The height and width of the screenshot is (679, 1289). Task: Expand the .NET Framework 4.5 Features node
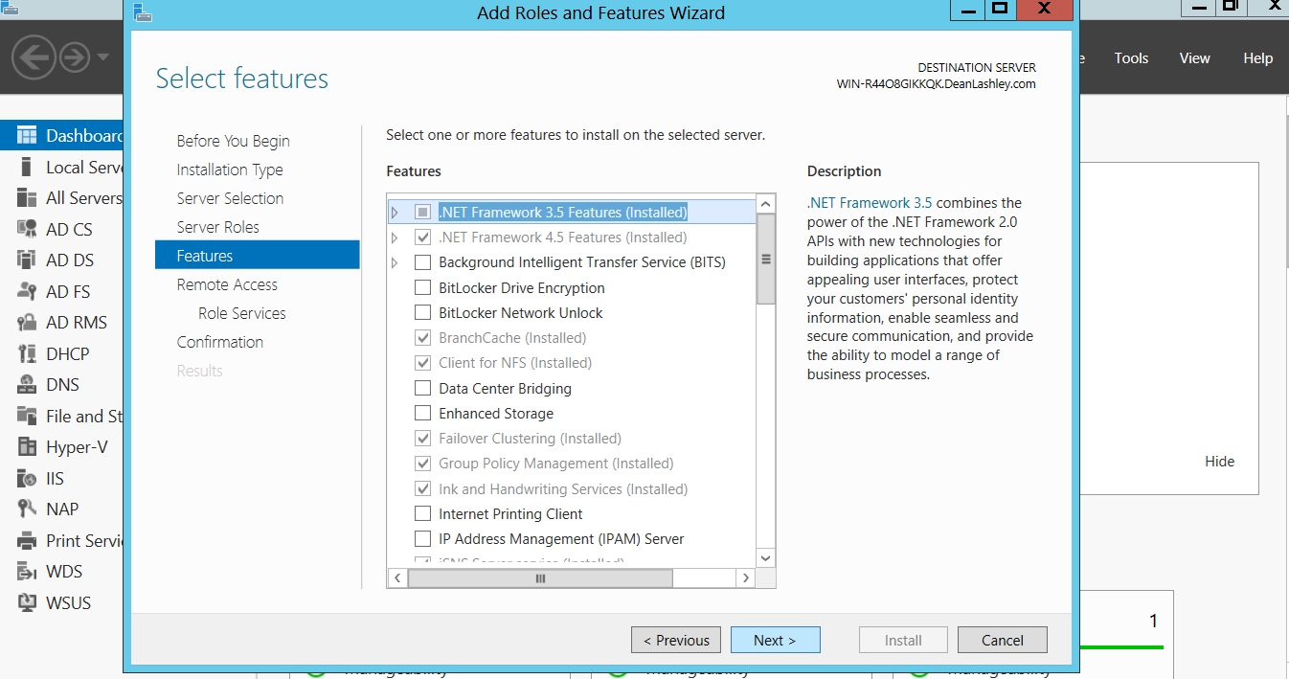click(x=394, y=238)
